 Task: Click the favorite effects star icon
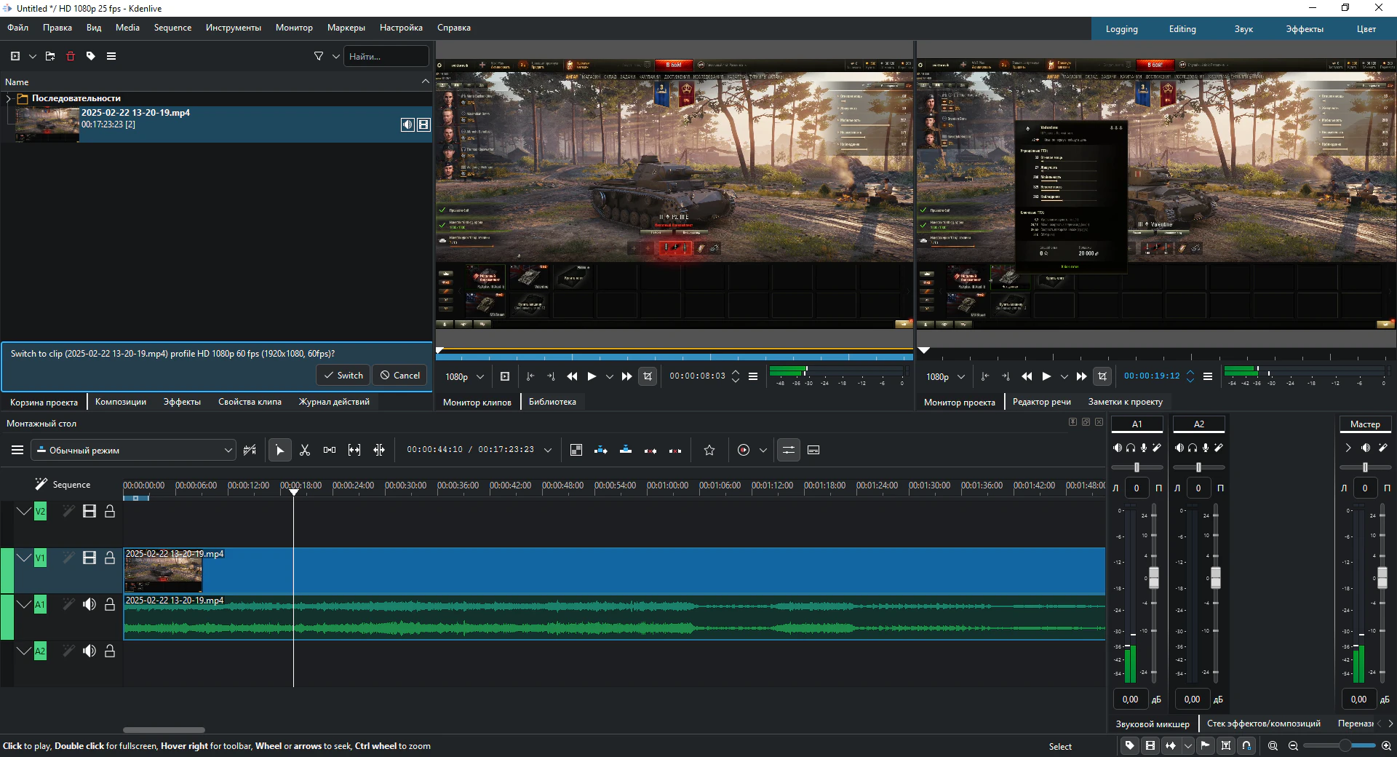(709, 451)
